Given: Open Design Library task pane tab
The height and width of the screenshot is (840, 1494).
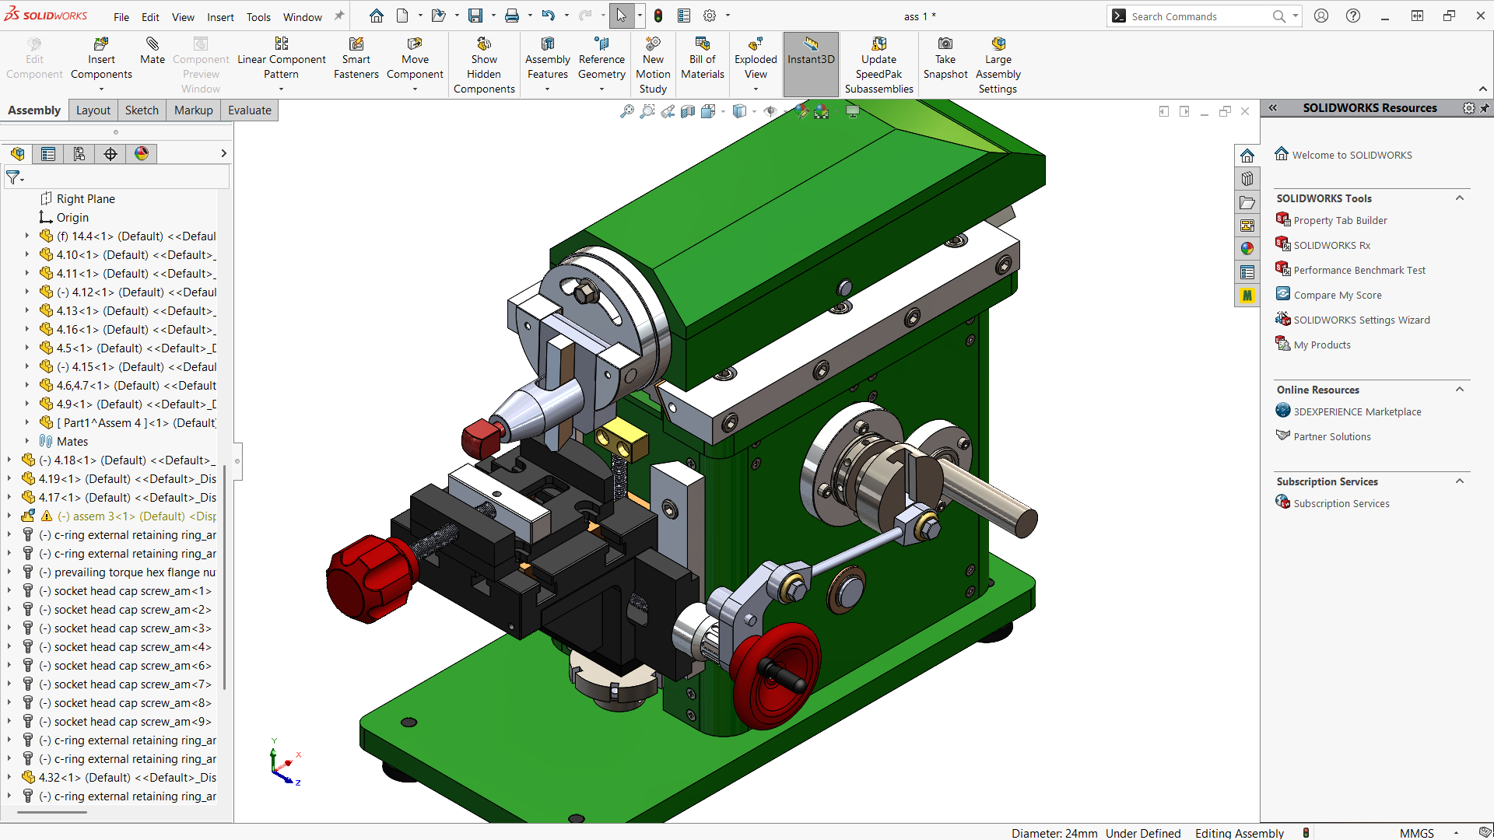Looking at the screenshot, I should pyautogui.click(x=1247, y=179).
